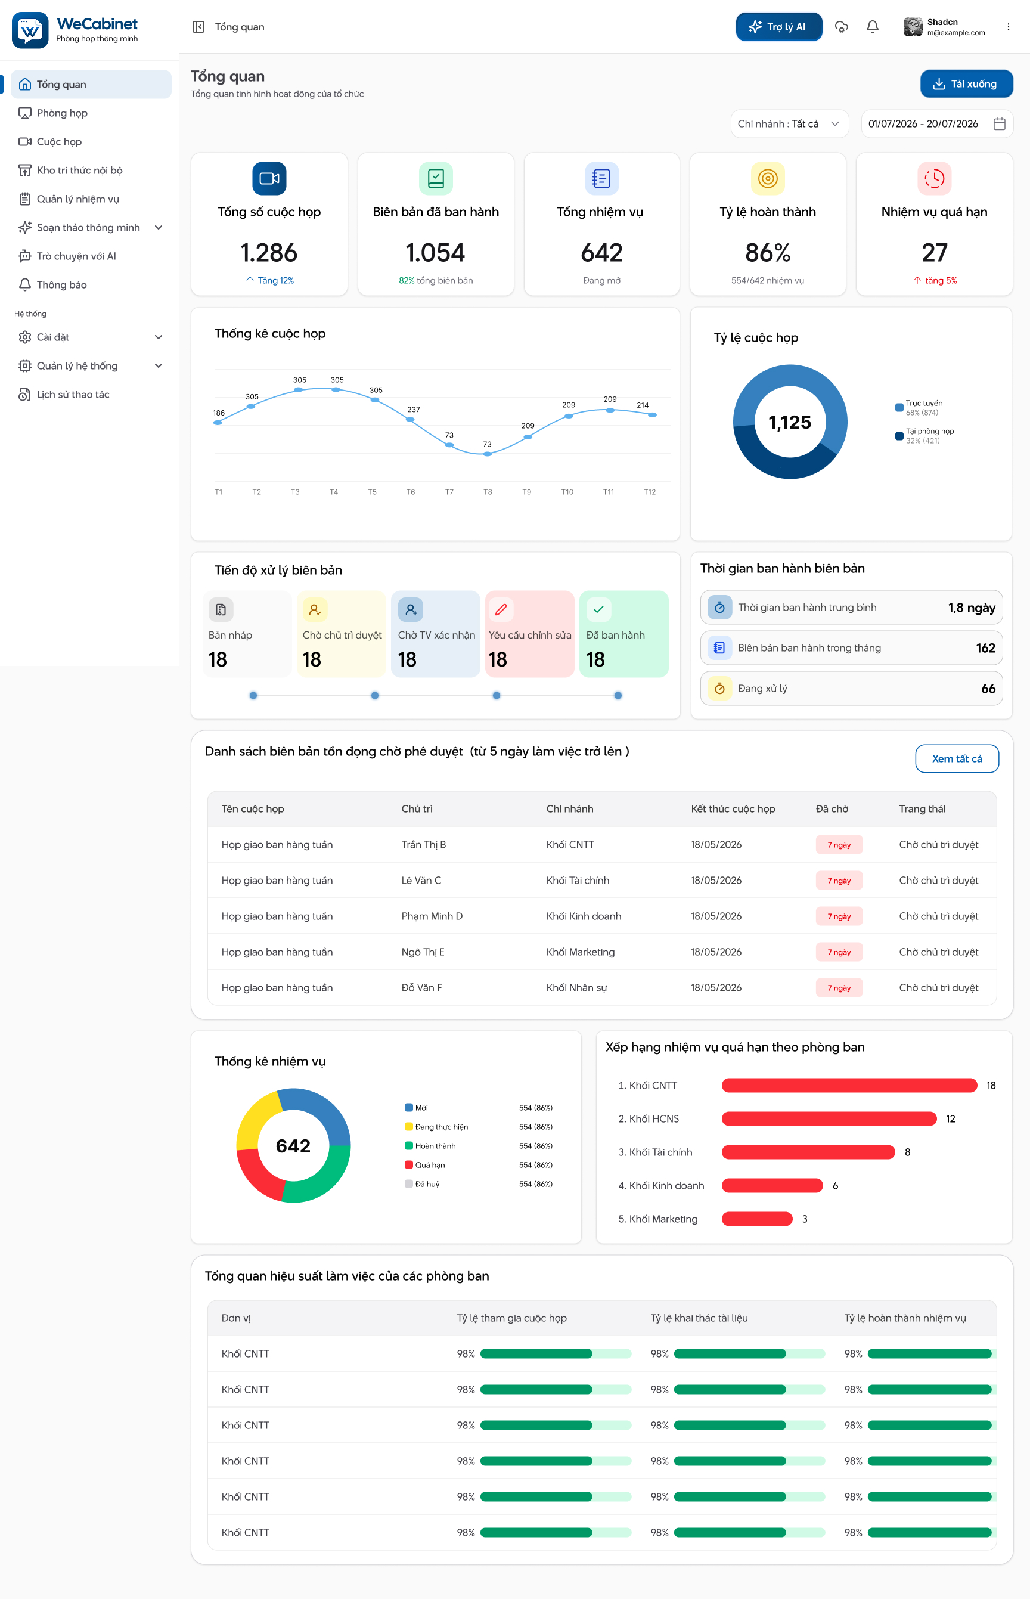This screenshot has width=1030, height=1599.
Task: Click the 7 ngày badge in Trần Thị B row
Action: tap(839, 845)
